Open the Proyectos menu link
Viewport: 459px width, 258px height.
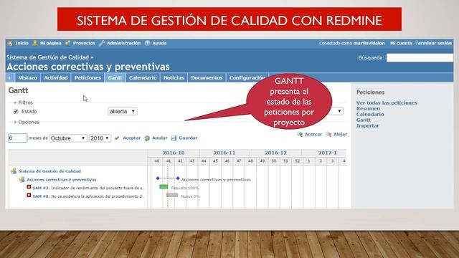[x=84, y=43]
